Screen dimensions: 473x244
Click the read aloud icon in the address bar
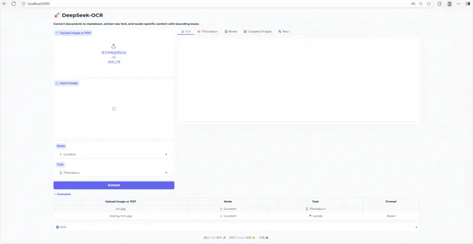413,4
